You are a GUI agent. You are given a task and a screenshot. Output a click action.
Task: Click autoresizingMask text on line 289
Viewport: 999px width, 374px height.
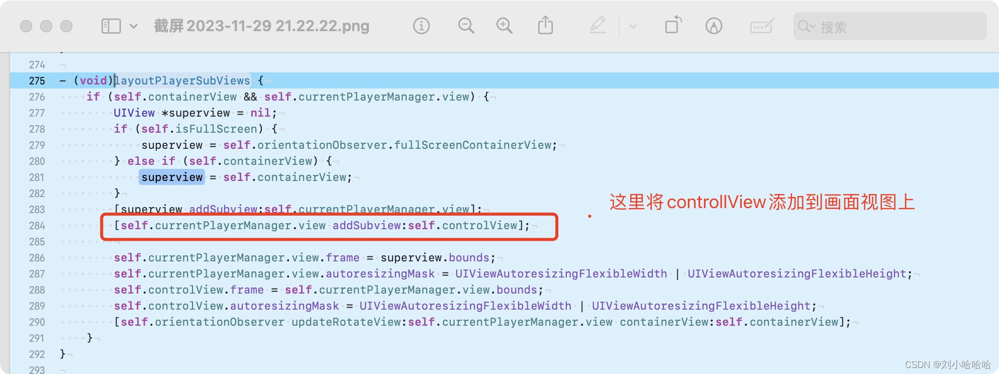point(284,306)
